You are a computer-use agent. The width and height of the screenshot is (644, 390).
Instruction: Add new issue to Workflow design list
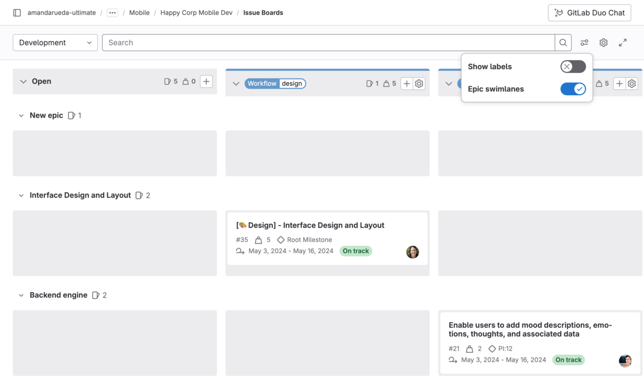(406, 84)
